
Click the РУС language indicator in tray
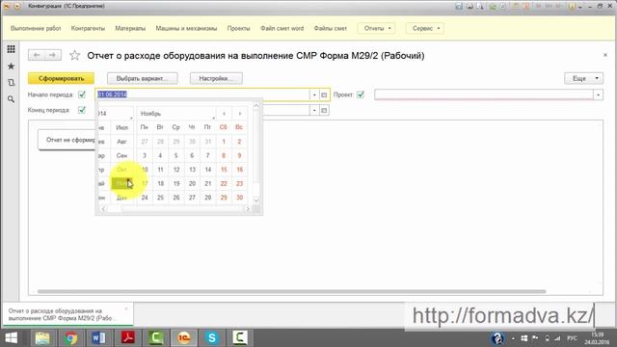[x=572, y=338]
